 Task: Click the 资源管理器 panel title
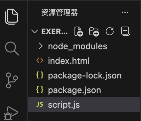tap(60, 12)
